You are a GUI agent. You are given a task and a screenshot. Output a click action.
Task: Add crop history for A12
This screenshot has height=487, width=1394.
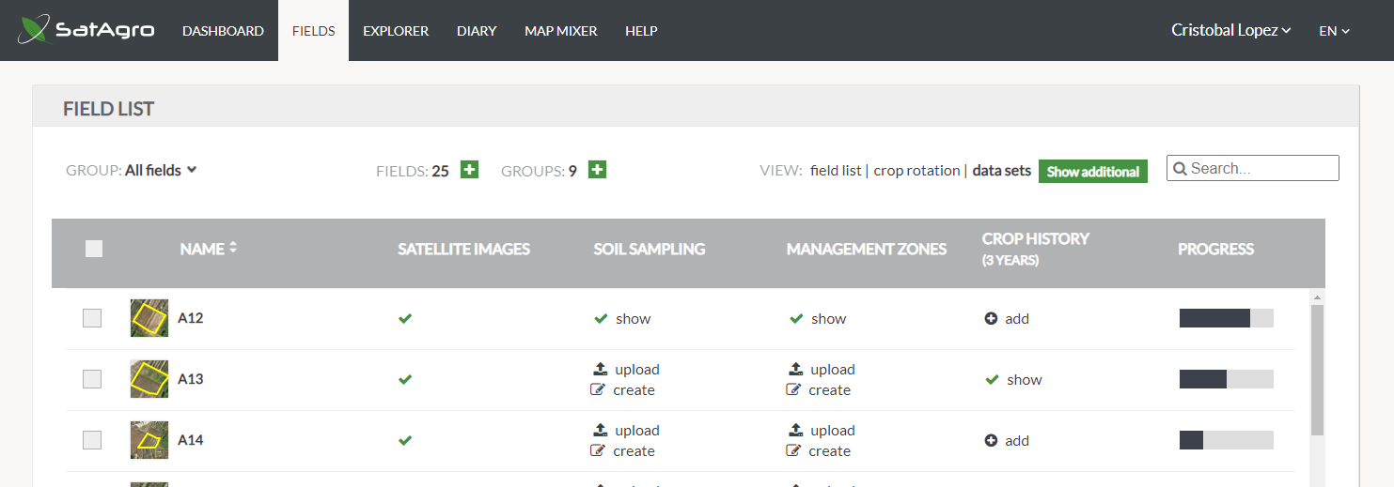(x=1017, y=319)
